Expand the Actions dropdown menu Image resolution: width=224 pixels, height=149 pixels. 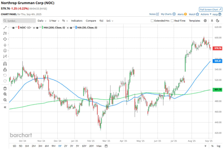click(x=206, y=14)
